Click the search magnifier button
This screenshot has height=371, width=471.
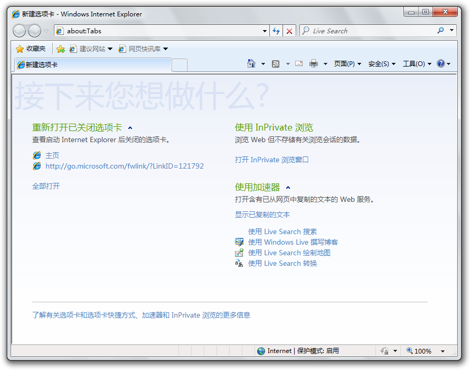coord(441,31)
